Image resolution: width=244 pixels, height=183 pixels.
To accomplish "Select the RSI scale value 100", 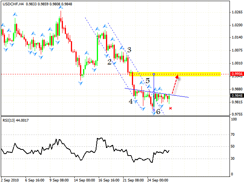I will click(x=234, y=119).
